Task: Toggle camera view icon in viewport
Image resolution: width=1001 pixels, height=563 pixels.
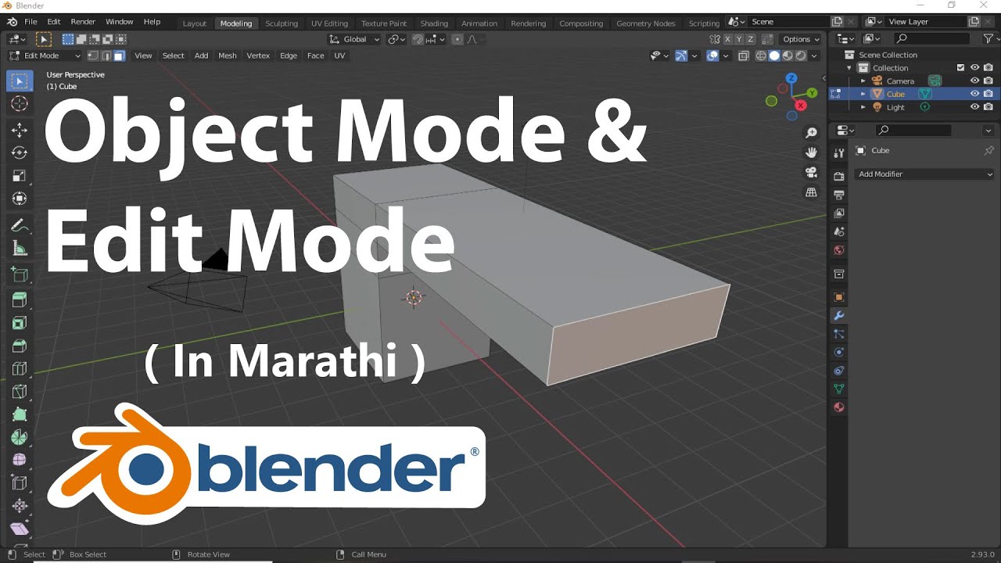Action: (811, 172)
